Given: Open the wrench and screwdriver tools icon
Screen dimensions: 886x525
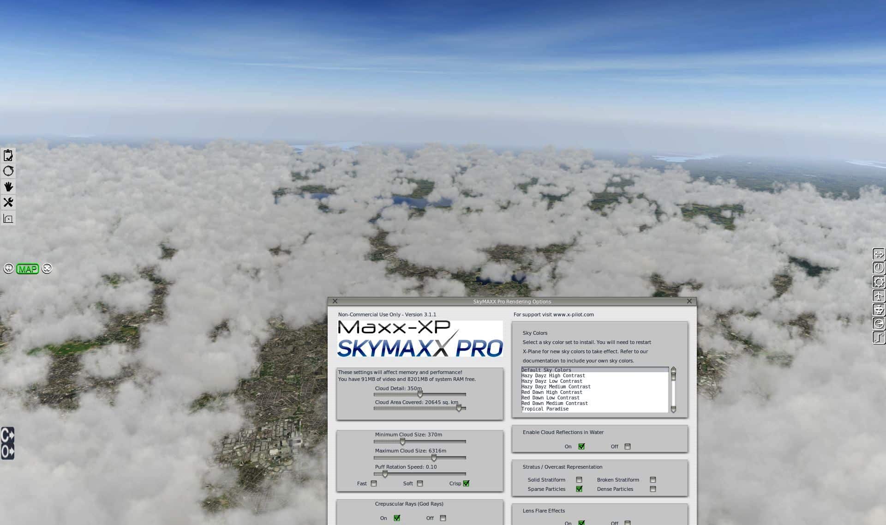Looking at the screenshot, I should click(x=8, y=202).
